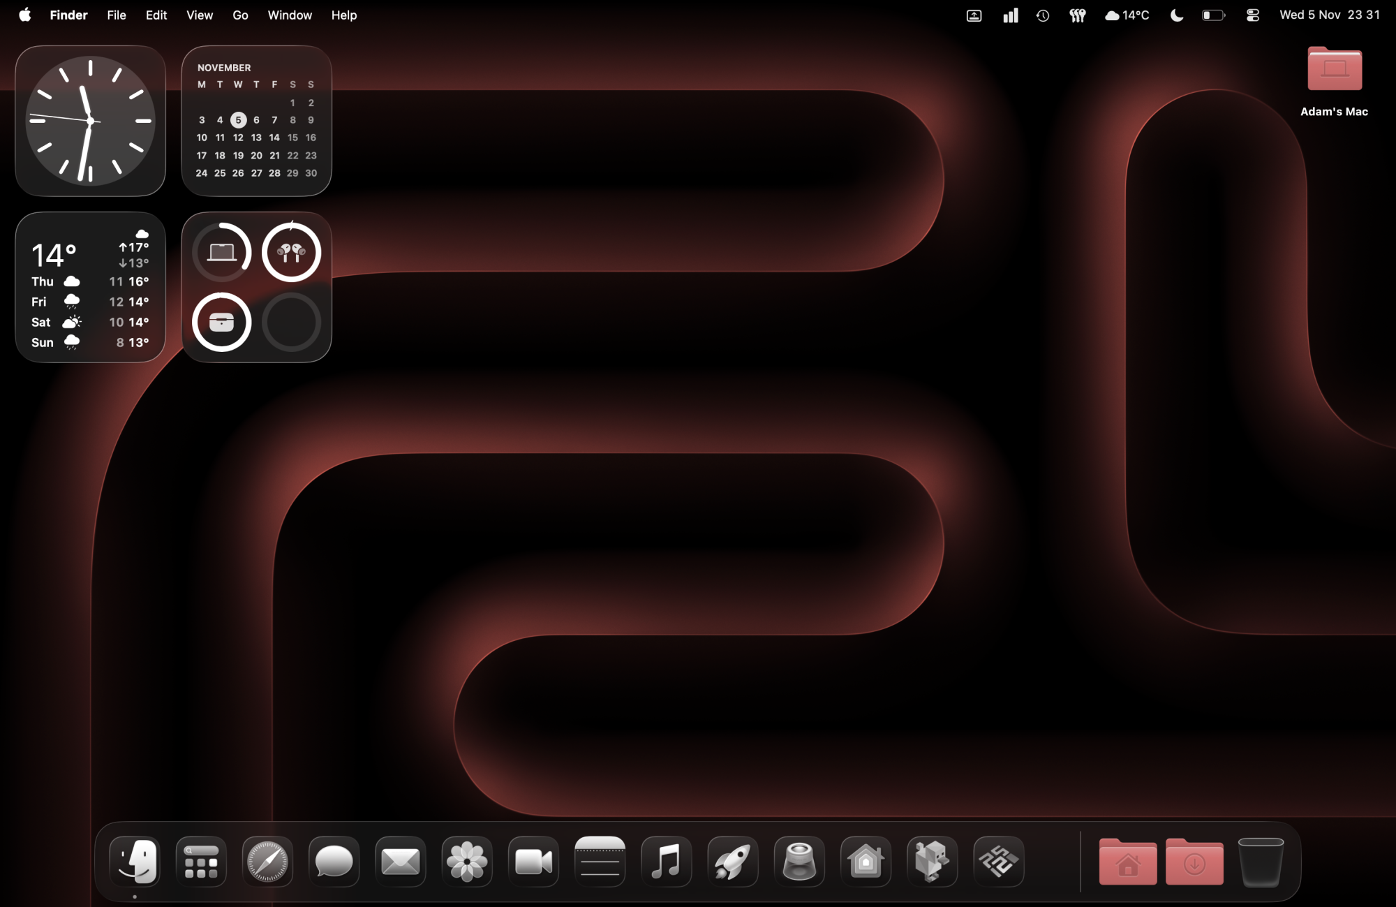This screenshot has height=907, width=1396.
Task: Click the screen mirroring icon in the menu bar
Action: coord(974,15)
